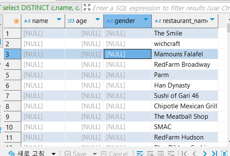The width and height of the screenshot is (230, 156).
Task: Select the SQL query tab starting with select DISTINCT
Action: tap(41, 8)
